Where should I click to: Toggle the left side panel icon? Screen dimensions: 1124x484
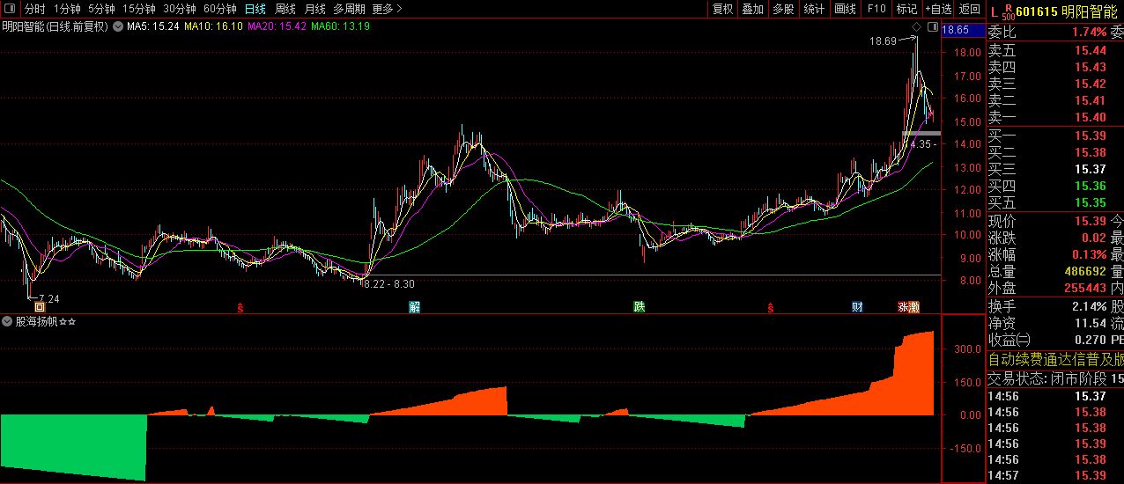tap(9, 9)
